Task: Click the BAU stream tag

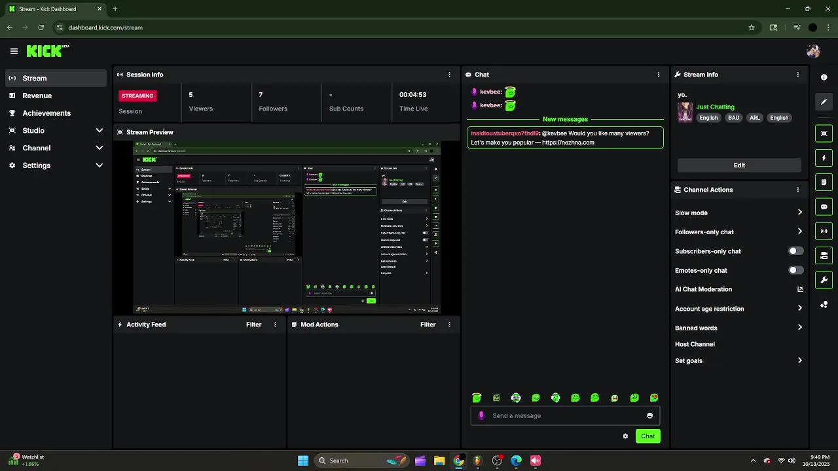Action: 733,118
